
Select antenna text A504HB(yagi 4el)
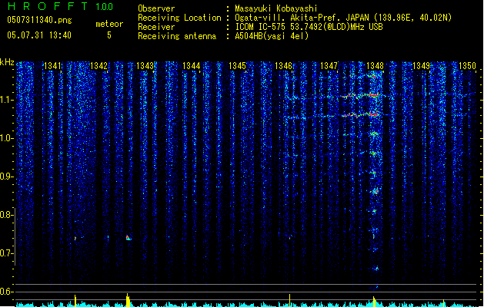[272, 36]
